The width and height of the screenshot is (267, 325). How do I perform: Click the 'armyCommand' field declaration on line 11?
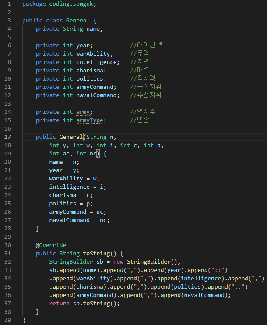[x=95, y=87]
